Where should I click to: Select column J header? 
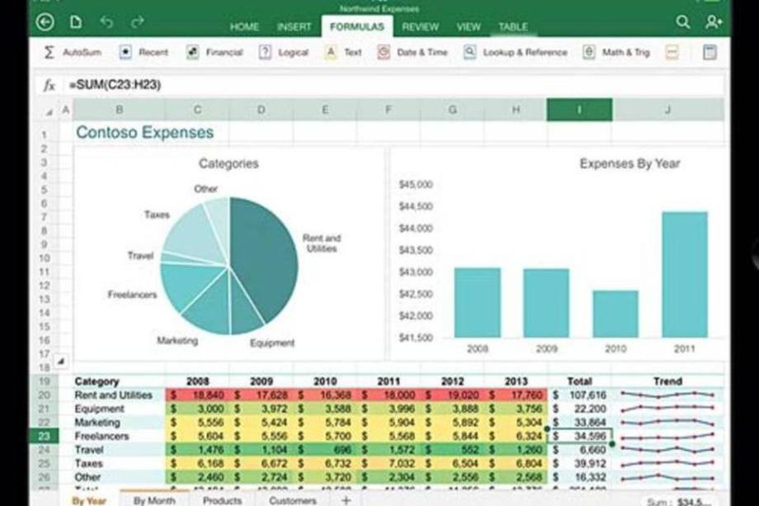tap(668, 110)
